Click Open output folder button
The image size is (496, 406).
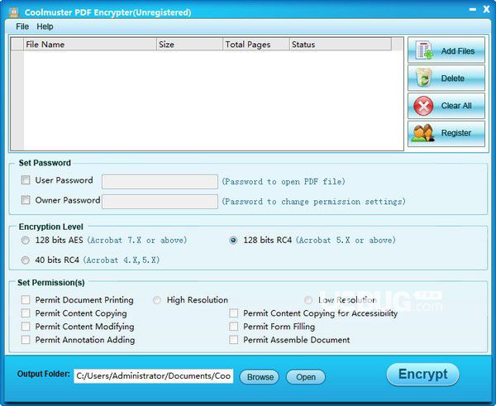(306, 377)
